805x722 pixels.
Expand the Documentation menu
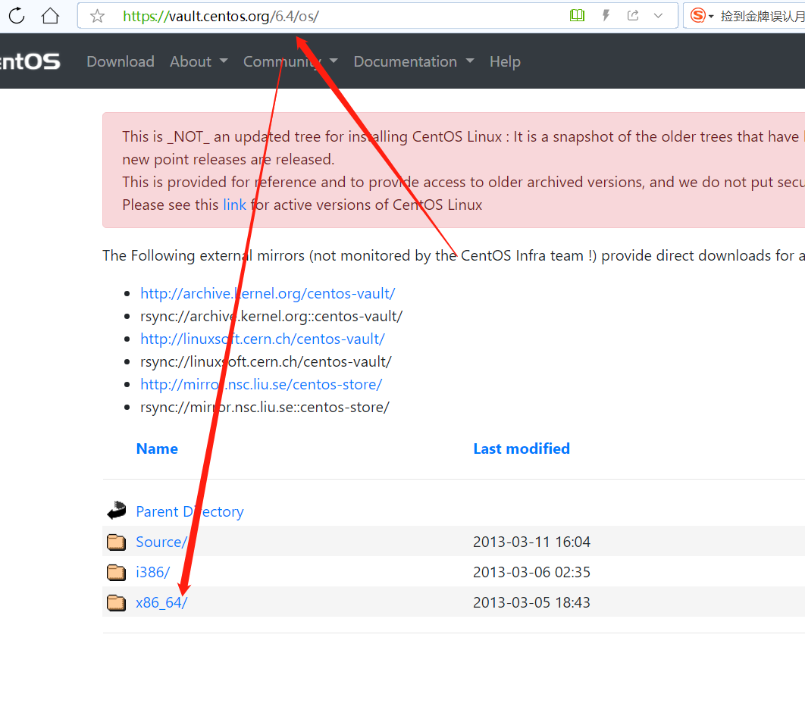pos(414,61)
